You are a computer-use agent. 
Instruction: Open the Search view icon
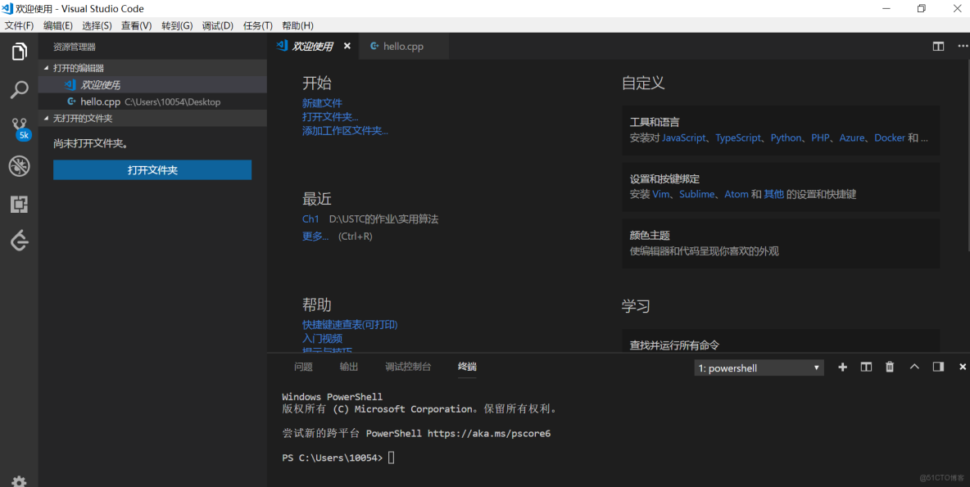click(19, 90)
